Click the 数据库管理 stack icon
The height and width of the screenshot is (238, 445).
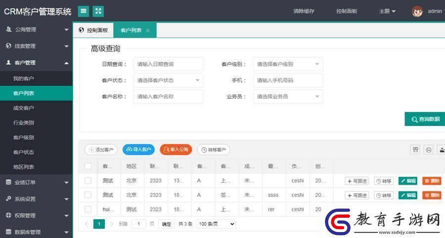pos(8,232)
